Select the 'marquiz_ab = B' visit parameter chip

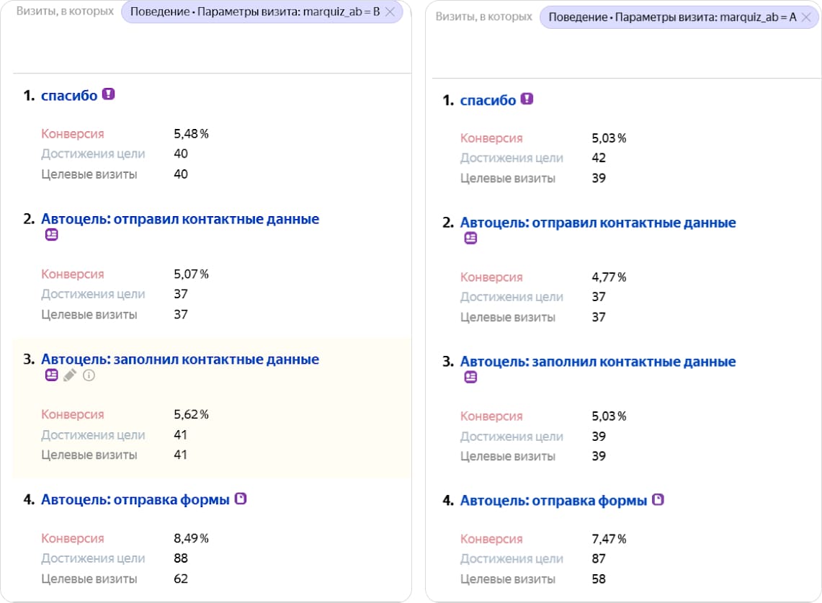[x=254, y=12]
